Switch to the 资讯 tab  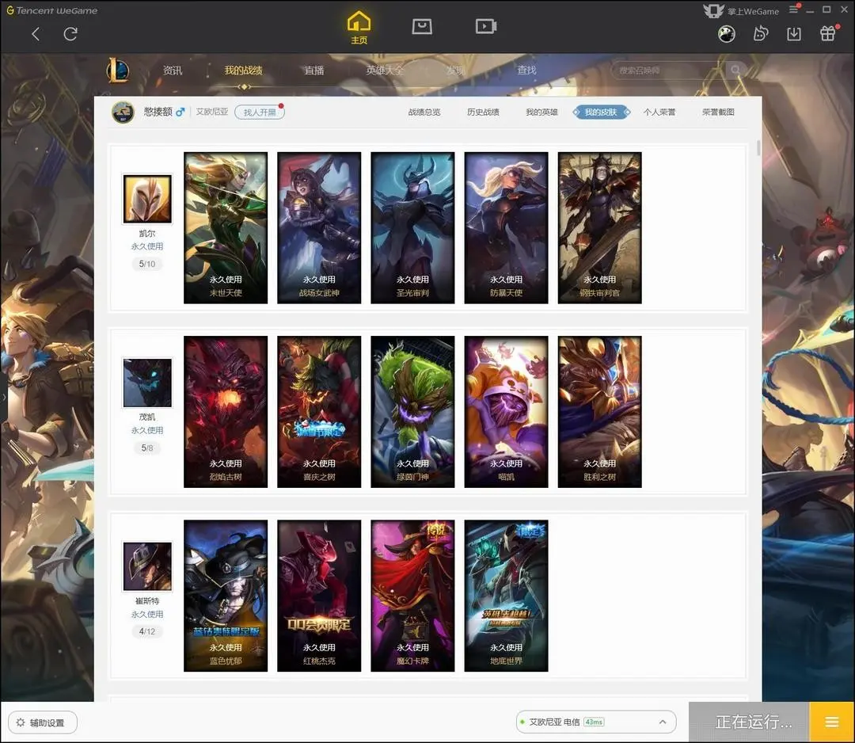pos(173,70)
